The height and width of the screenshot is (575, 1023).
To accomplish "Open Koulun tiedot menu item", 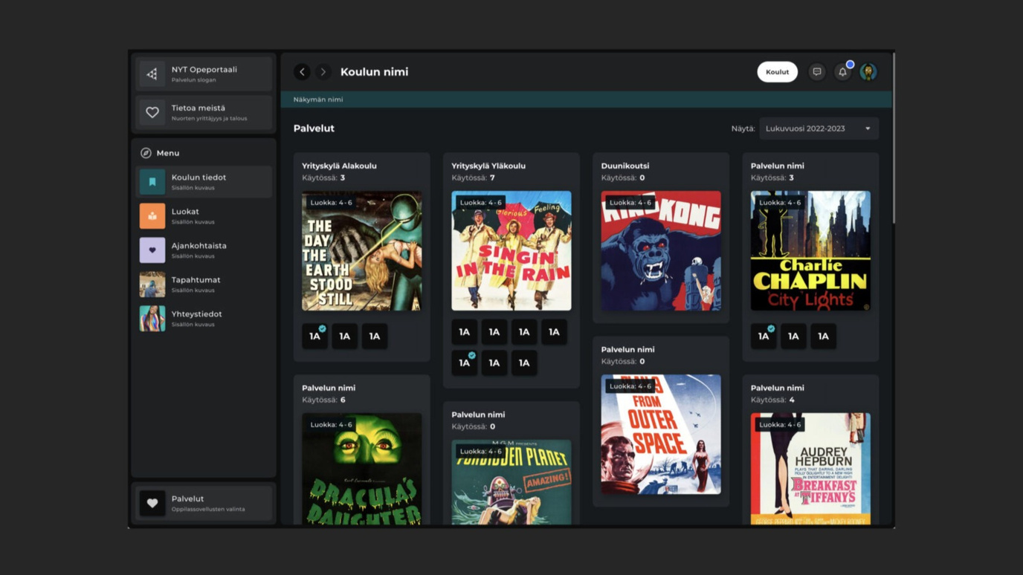I will point(204,182).
